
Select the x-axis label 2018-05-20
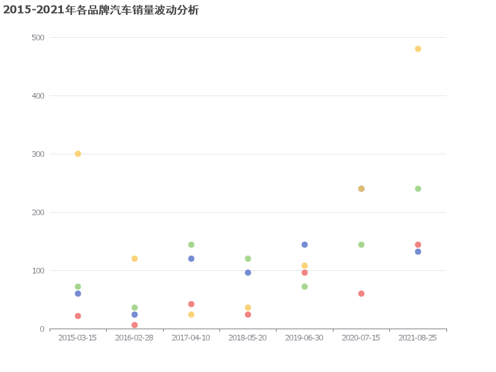247,338
